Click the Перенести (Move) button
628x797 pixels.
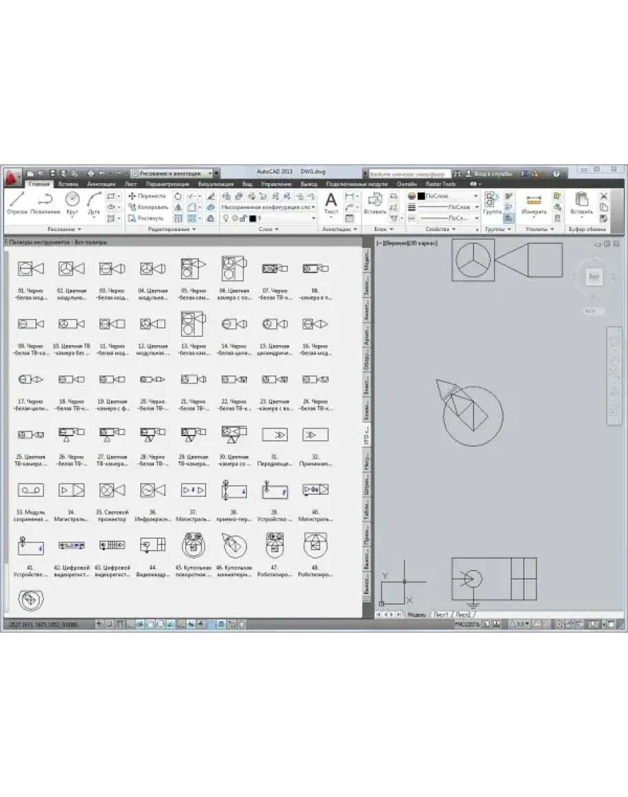click(x=148, y=196)
